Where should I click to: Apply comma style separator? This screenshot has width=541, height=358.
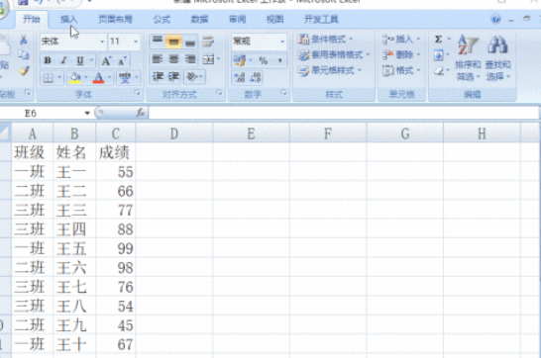click(279, 61)
